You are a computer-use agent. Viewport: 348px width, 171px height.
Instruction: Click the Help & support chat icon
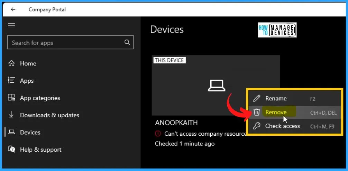[x=11, y=149]
